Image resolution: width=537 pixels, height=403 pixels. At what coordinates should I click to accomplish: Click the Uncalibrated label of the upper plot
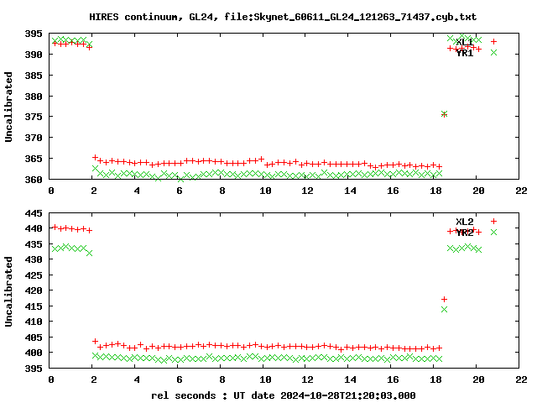pos(8,107)
